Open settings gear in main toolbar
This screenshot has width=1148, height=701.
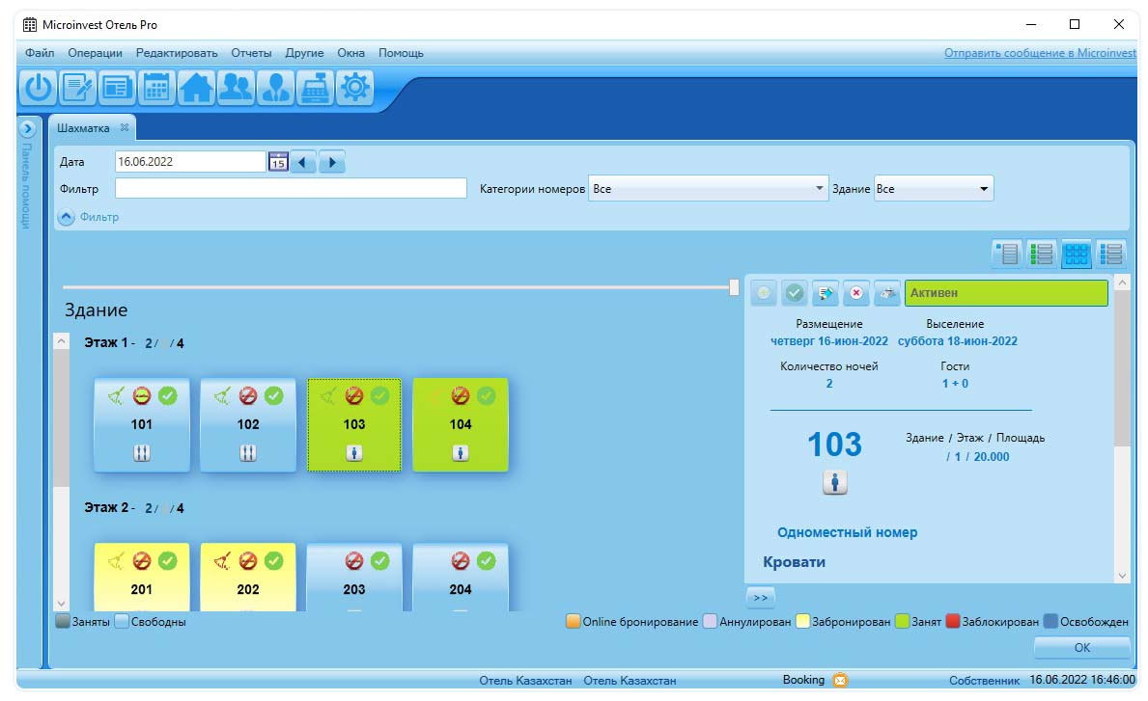[355, 88]
